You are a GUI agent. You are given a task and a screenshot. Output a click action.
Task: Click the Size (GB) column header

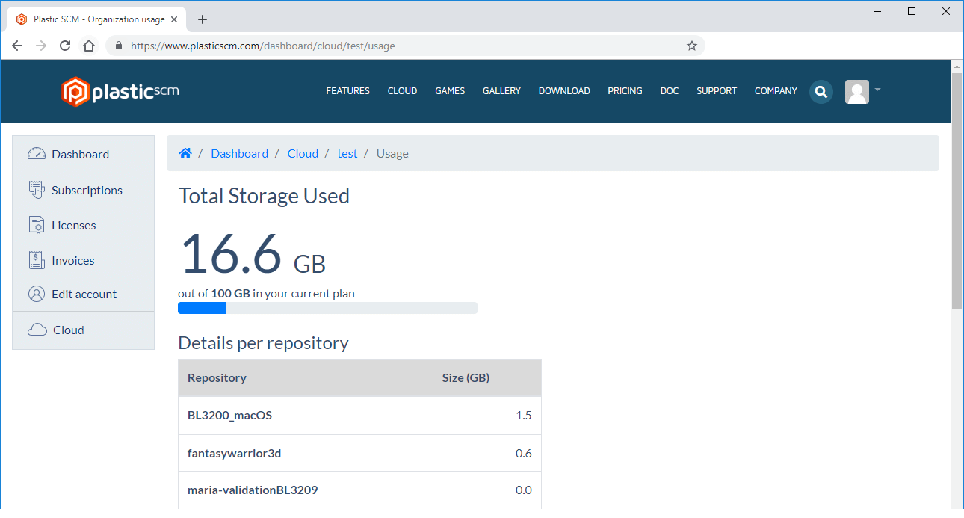(x=487, y=377)
